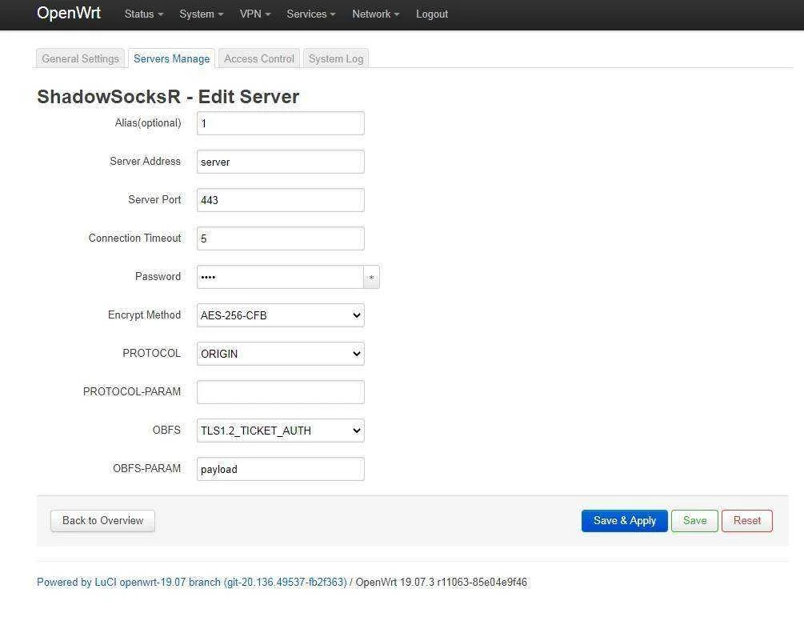Expand the System menu
804x621 pixels.
click(x=201, y=14)
